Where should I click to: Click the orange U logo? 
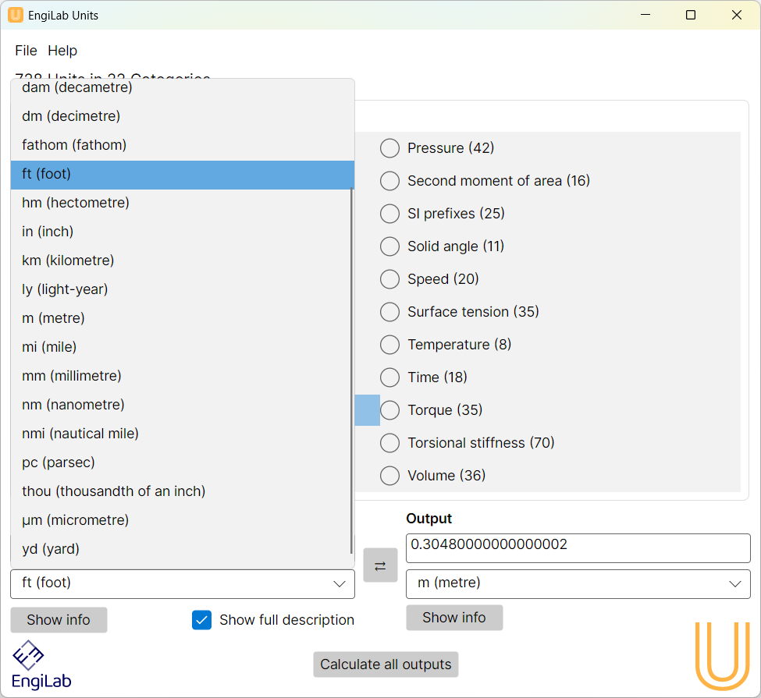click(722, 655)
